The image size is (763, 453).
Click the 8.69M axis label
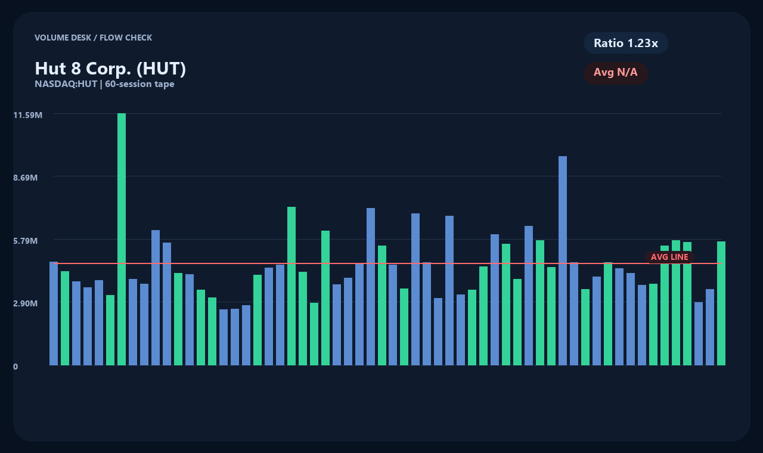click(26, 178)
